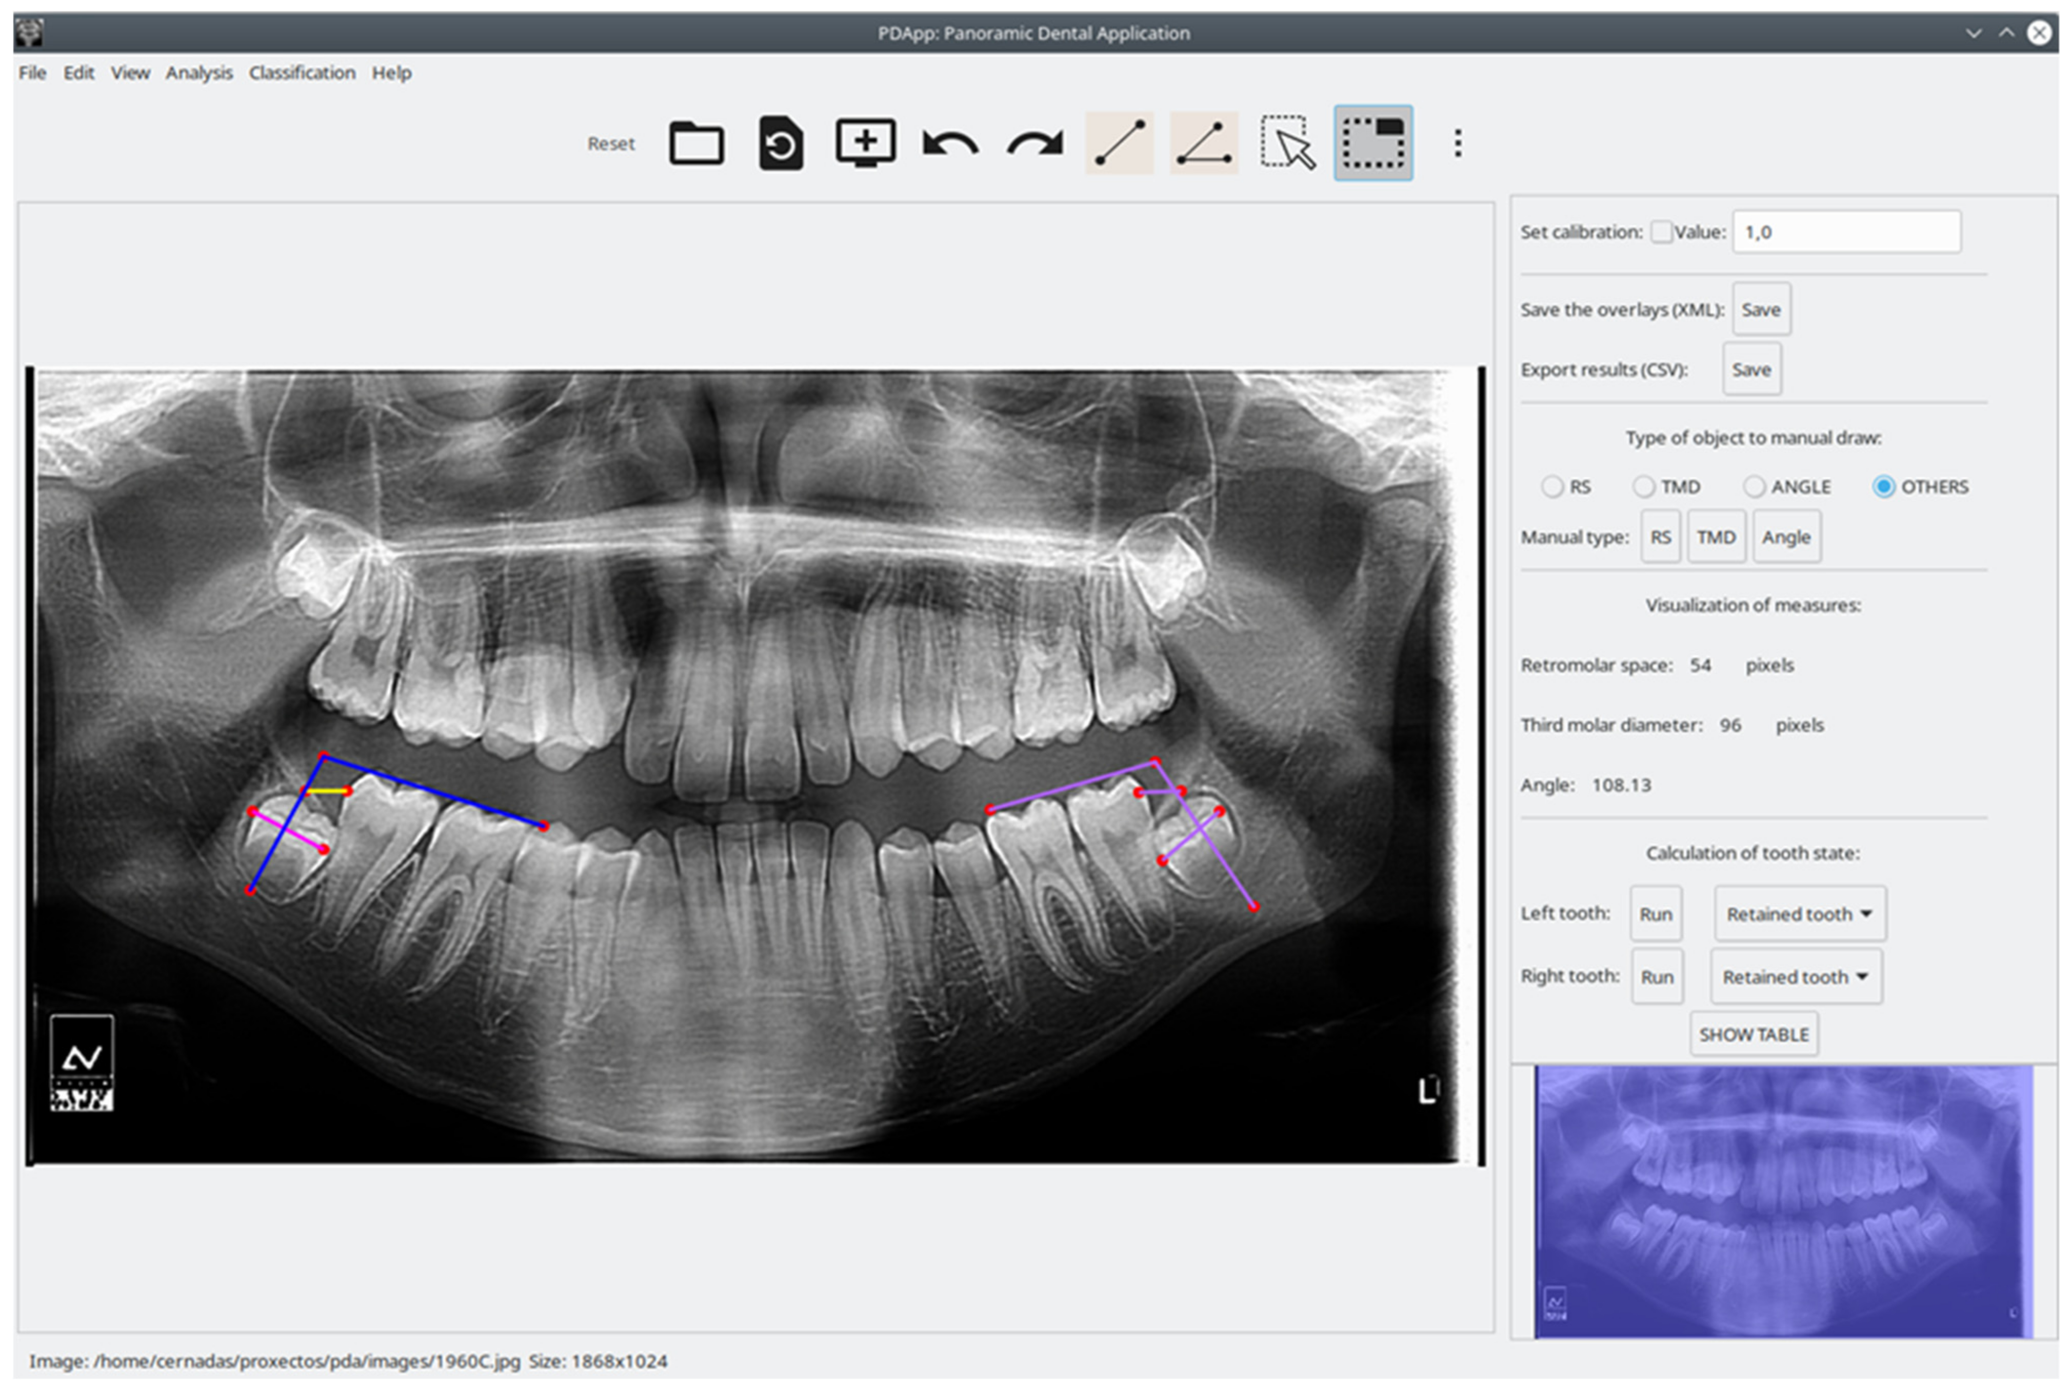
Task: Select the angle drawing tool
Action: coord(1204,143)
